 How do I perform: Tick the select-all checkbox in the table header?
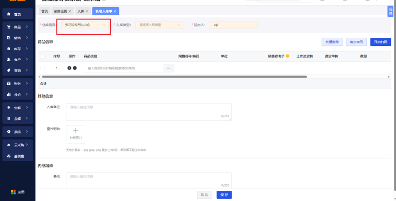(42, 56)
